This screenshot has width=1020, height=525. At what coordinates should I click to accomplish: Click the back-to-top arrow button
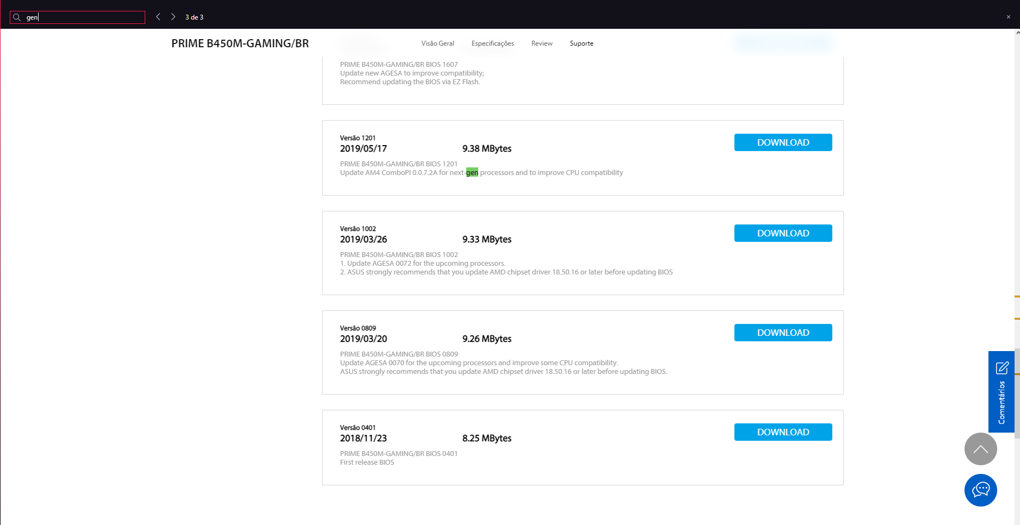click(x=980, y=449)
